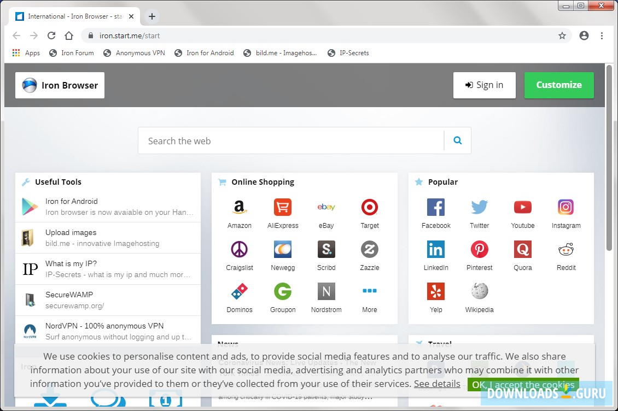Reload the current page
The image size is (618, 411).
51,36
